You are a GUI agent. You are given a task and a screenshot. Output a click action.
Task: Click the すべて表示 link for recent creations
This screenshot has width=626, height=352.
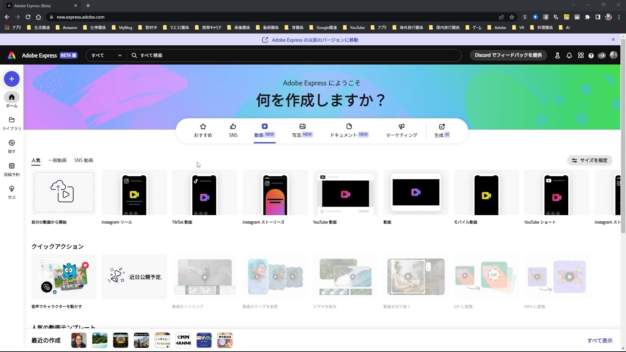600,340
